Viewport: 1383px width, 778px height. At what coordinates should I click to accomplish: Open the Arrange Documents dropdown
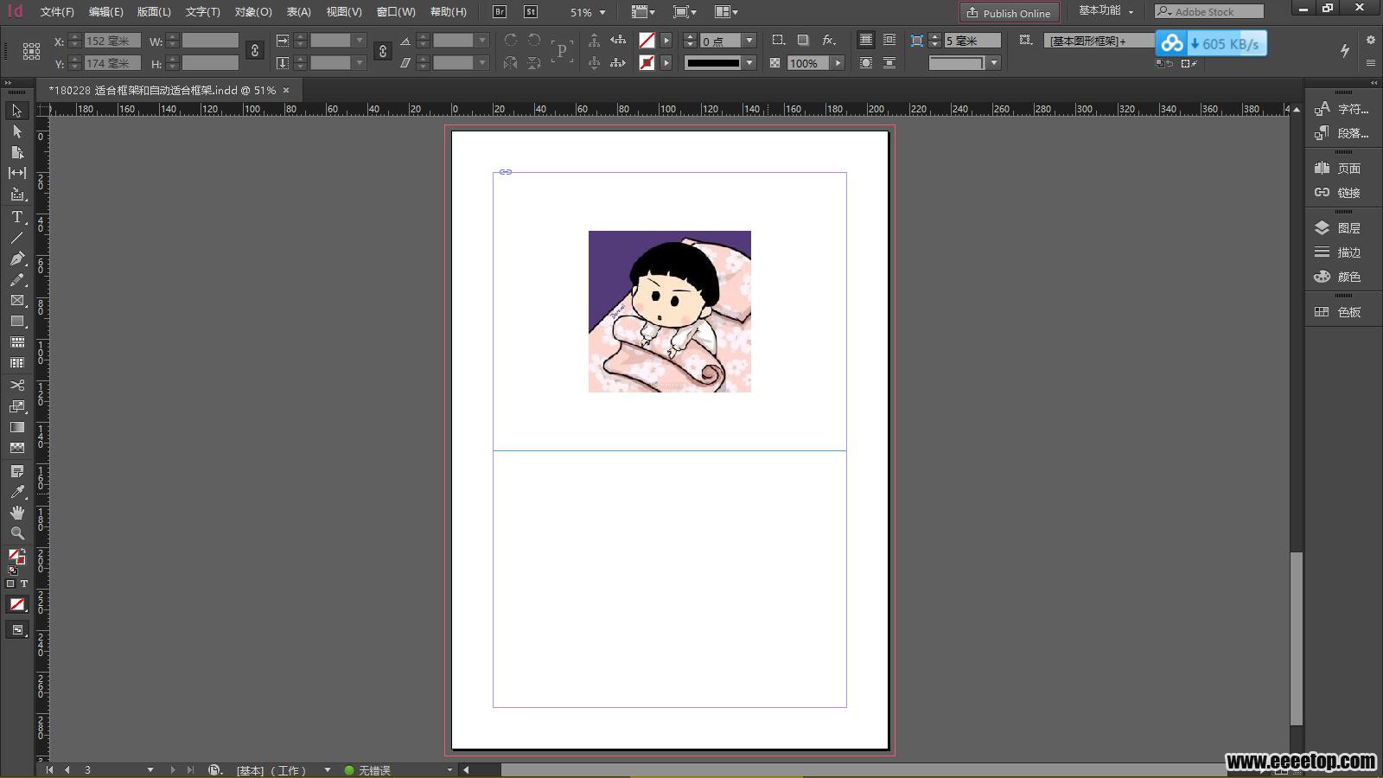(x=727, y=12)
